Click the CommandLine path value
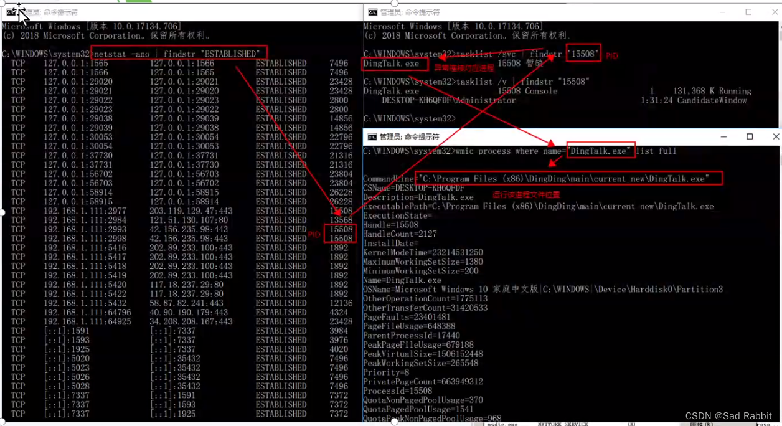This screenshot has width=782, height=426. pyautogui.click(x=563, y=179)
